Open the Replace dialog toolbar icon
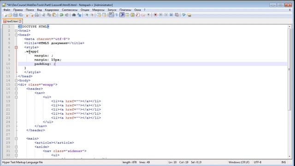Image resolution: width=295 pixels, height=166 pixels. [x=79, y=15]
